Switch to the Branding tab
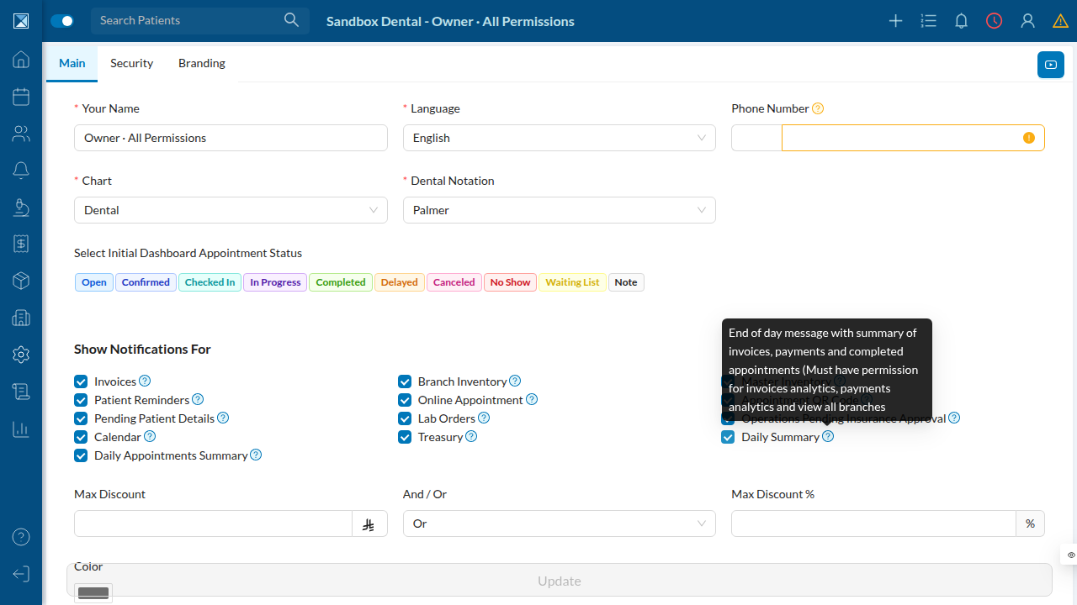This screenshot has width=1077, height=605. point(202,63)
